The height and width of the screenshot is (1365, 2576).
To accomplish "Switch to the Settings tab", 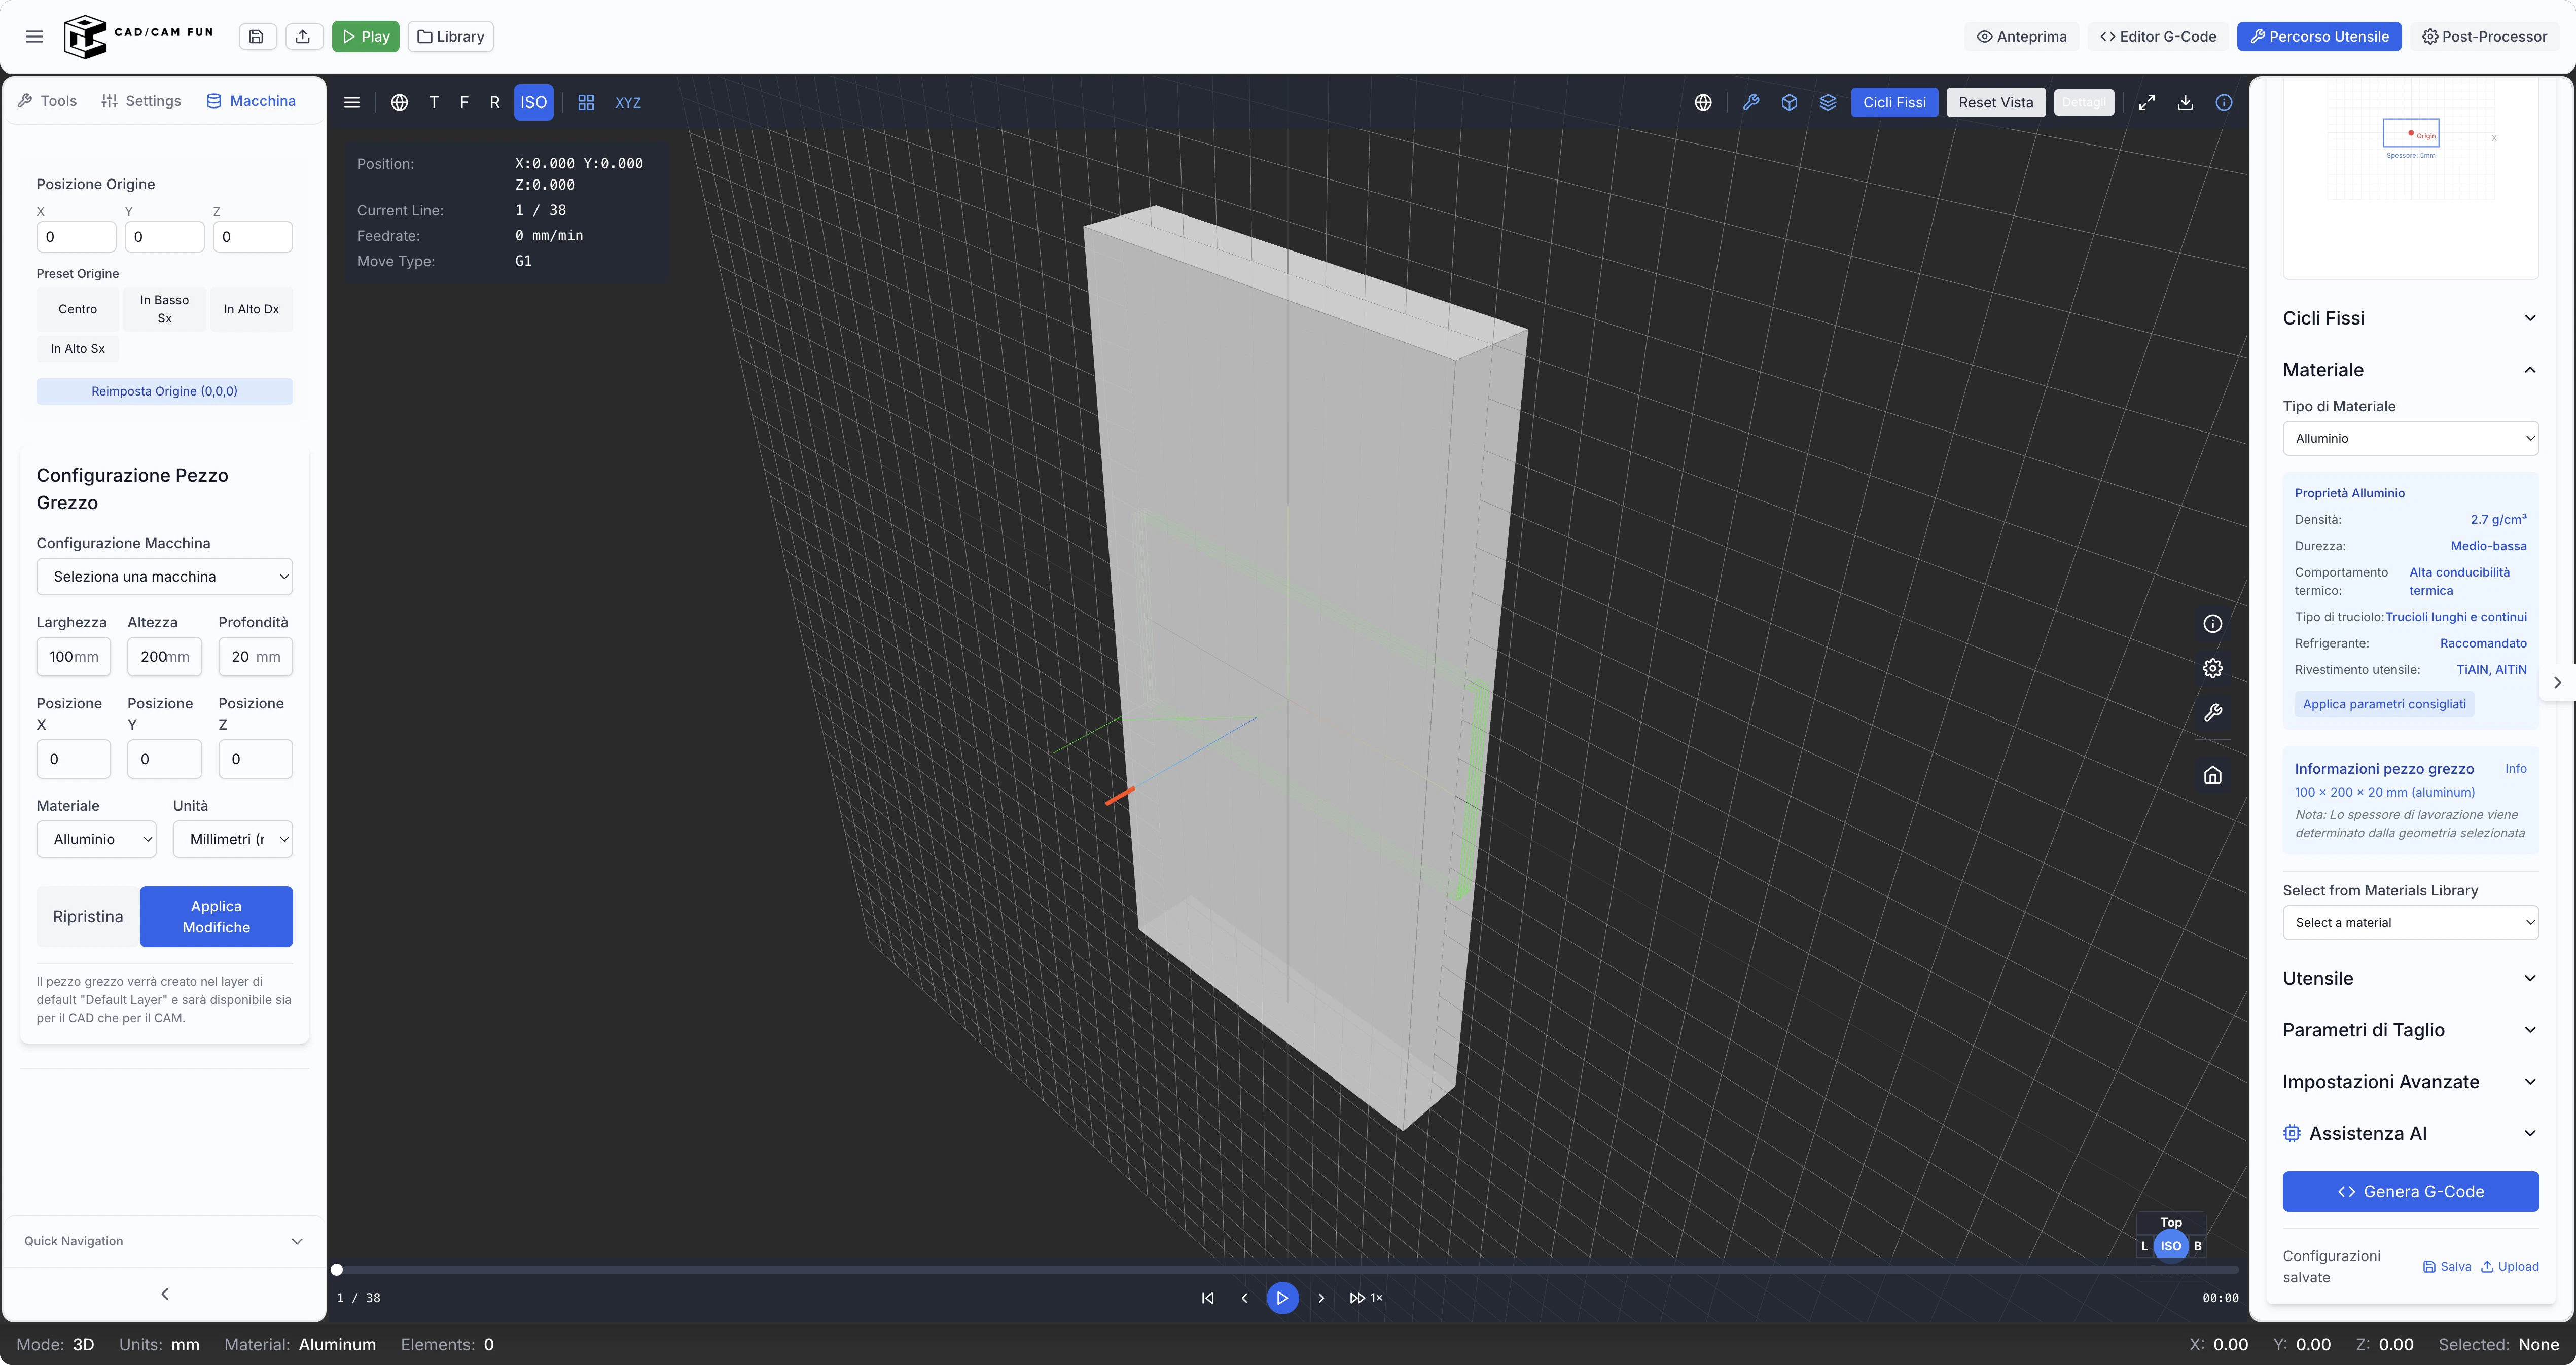I will [x=141, y=101].
